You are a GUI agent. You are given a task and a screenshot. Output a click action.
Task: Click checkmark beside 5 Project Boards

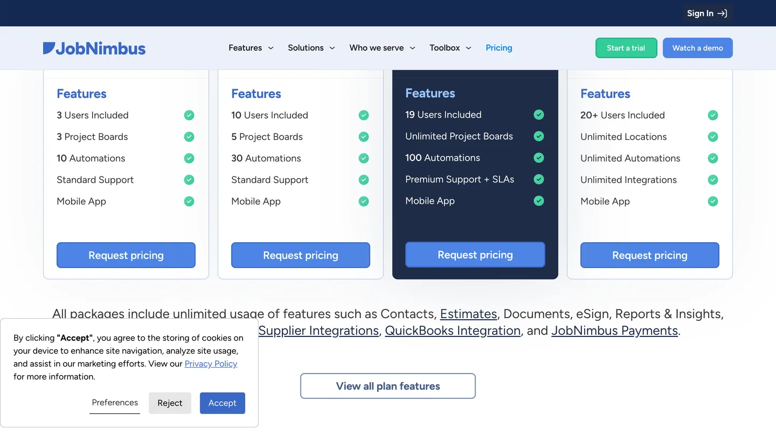(364, 137)
